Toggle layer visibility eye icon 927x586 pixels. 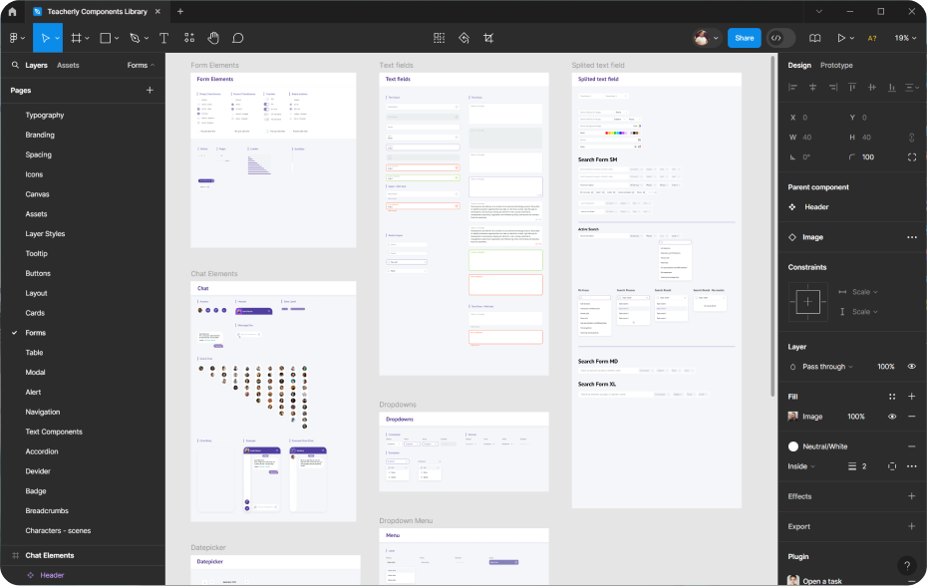912,366
